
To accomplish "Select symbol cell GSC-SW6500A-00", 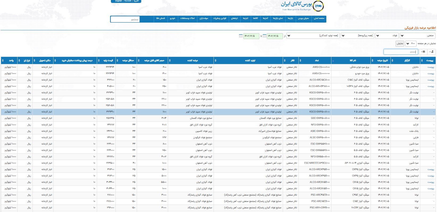I will (x=315, y=118).
